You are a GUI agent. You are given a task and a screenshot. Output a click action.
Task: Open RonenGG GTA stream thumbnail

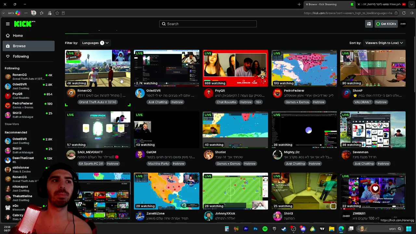97,68
